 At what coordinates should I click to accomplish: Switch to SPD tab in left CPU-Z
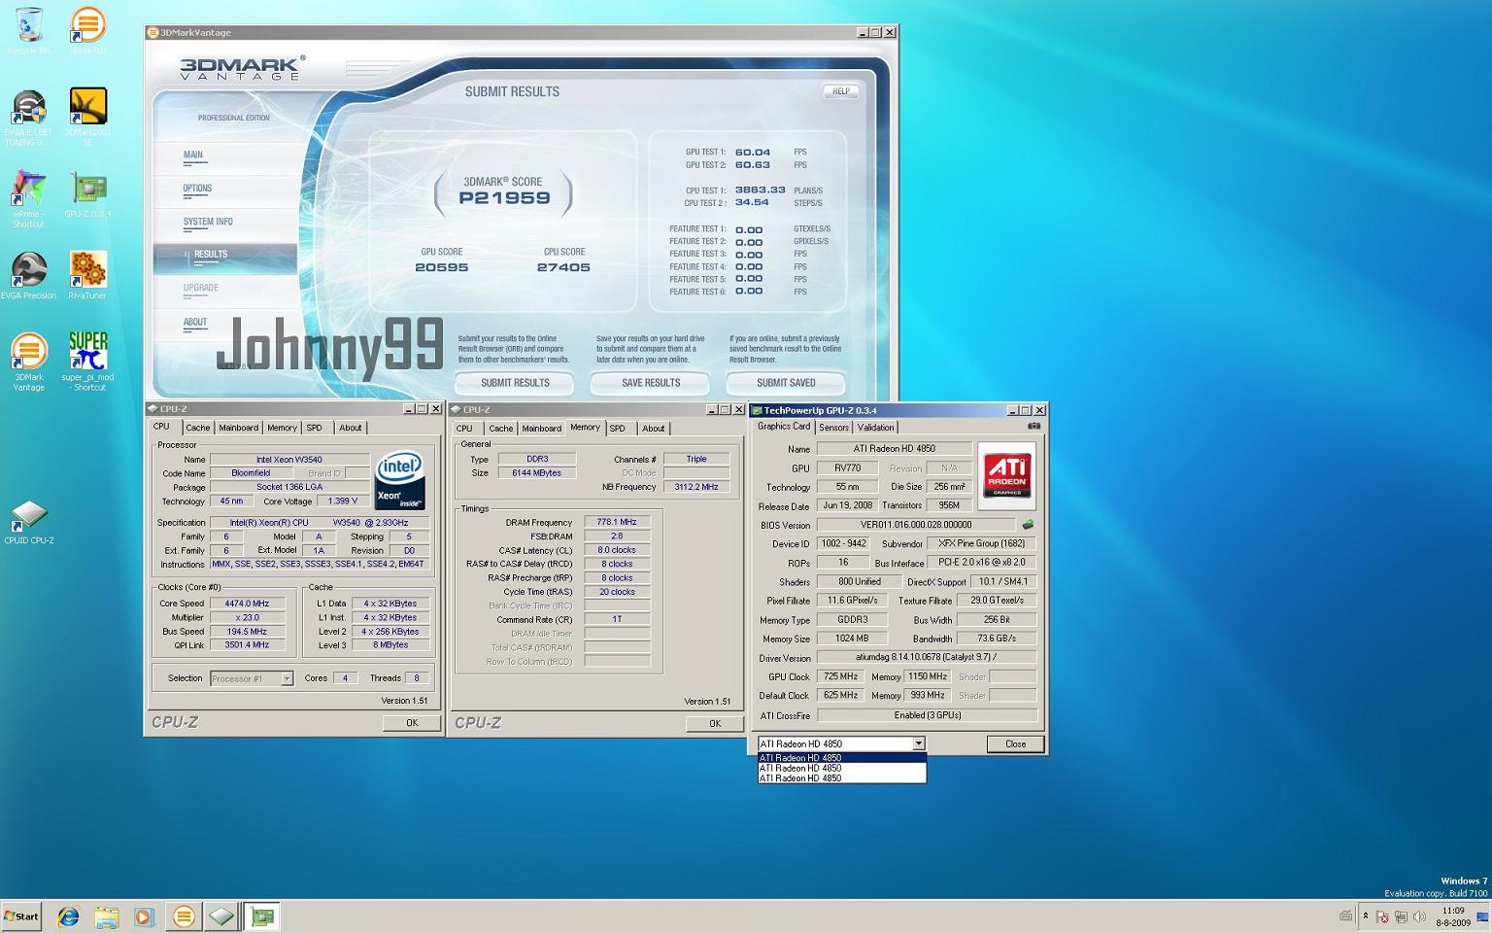pyautogui.click(x=314, y=428)
